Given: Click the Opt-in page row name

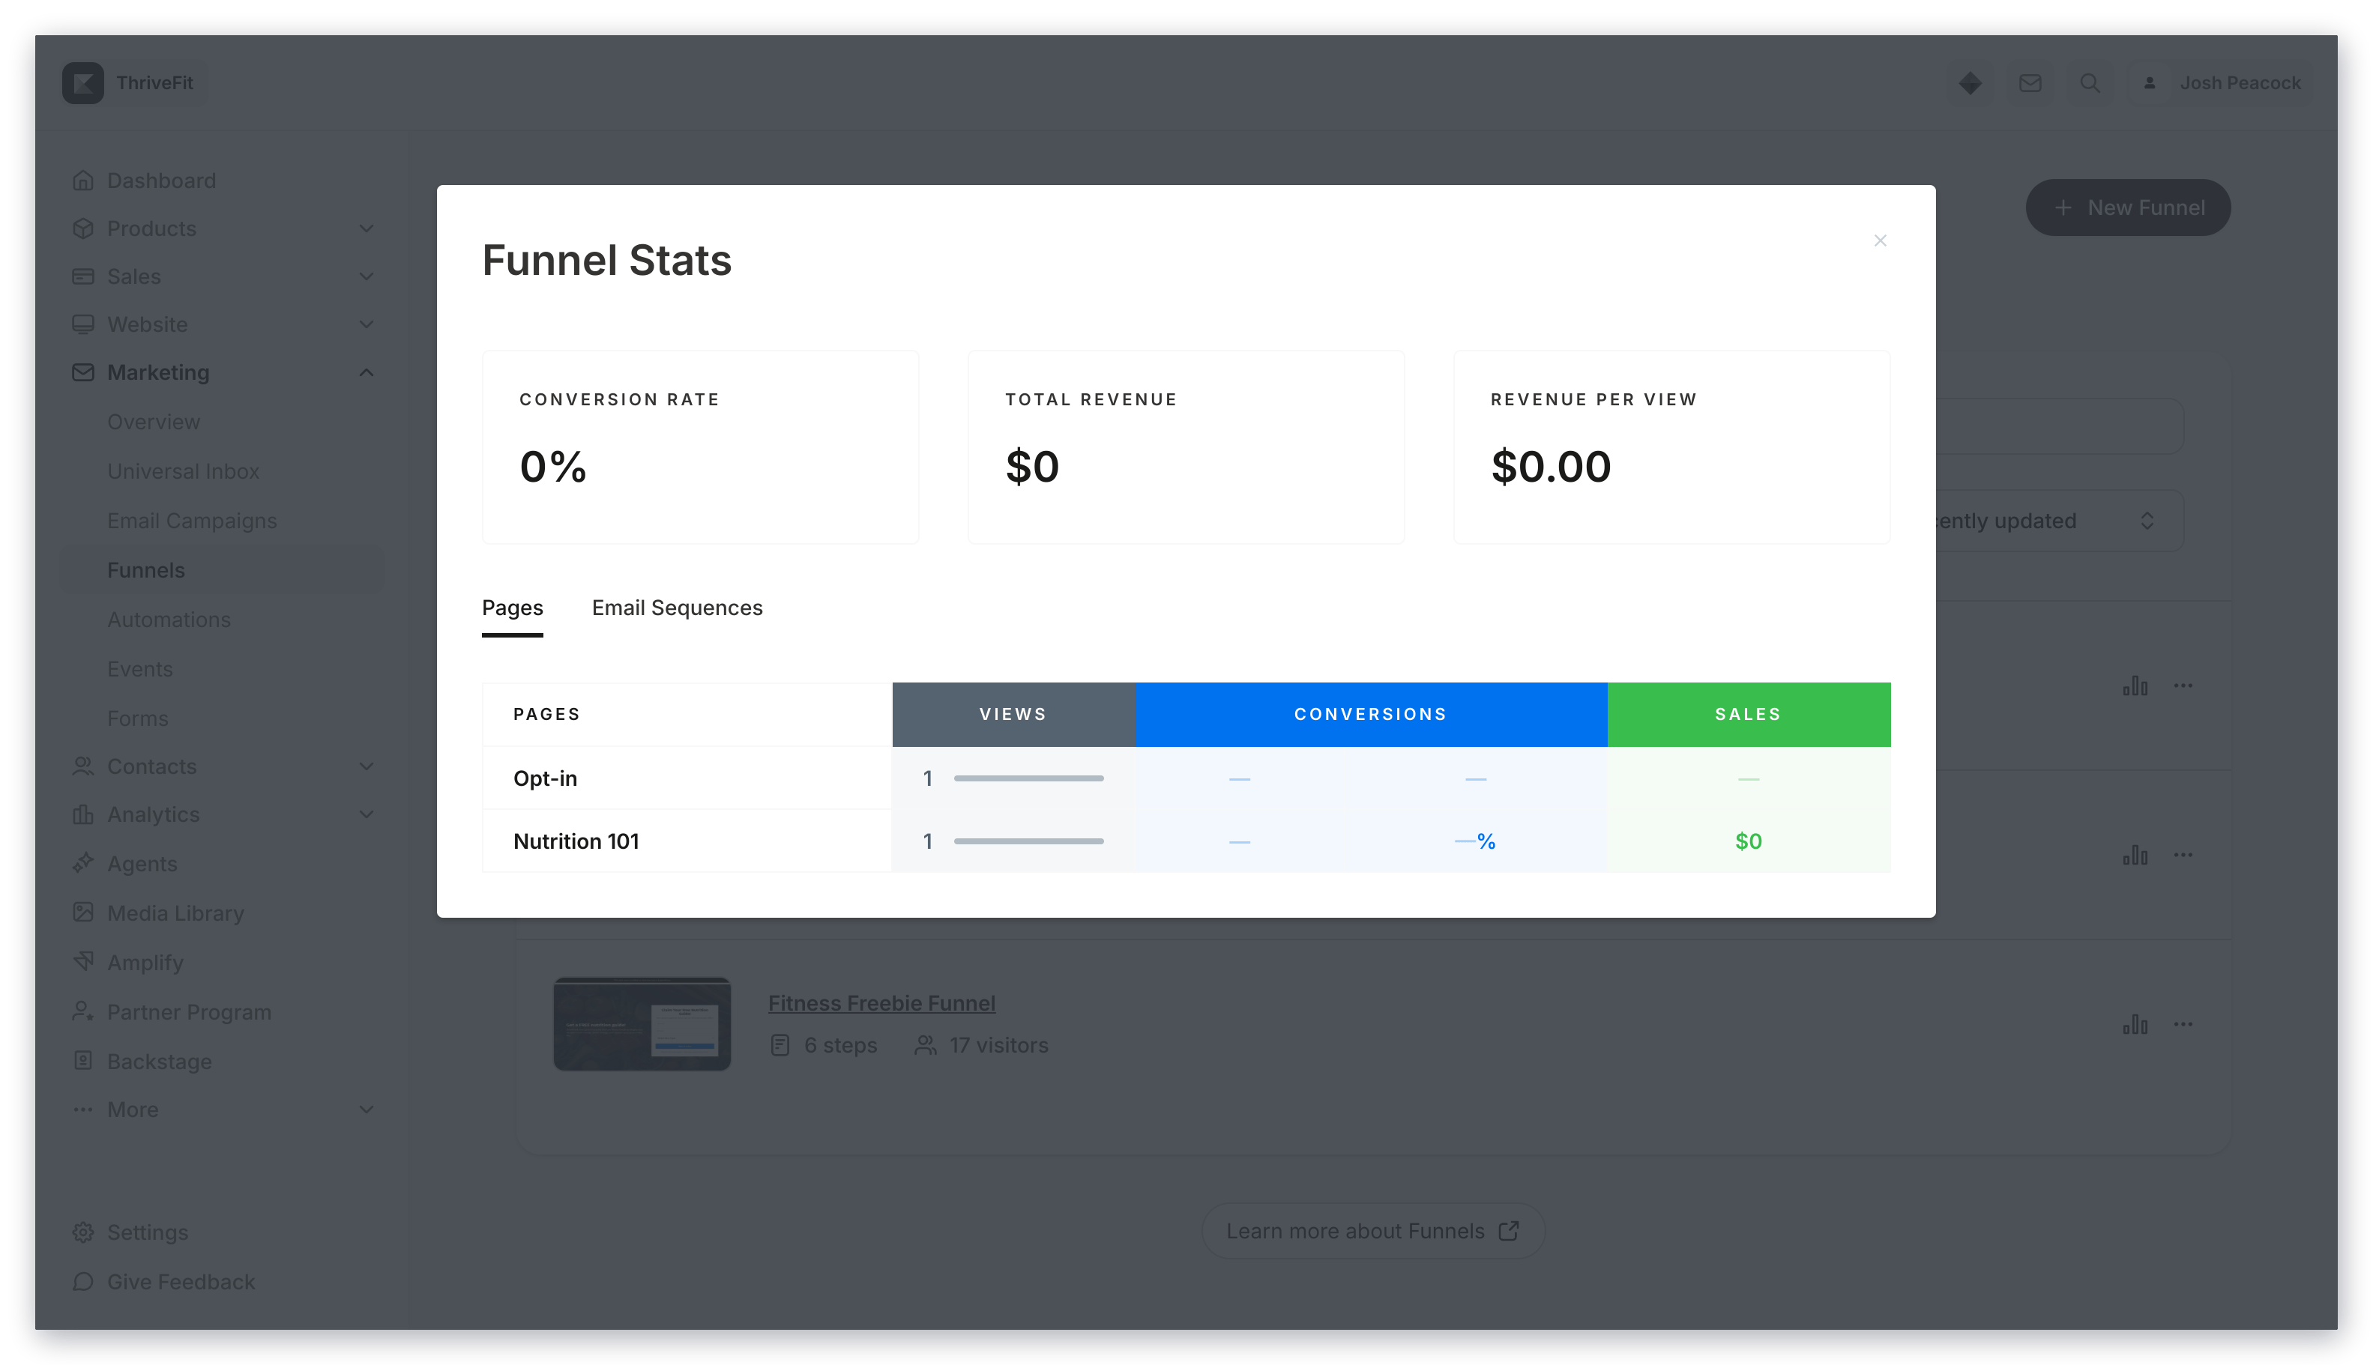Looking at the screenshot, I should 545,778.
